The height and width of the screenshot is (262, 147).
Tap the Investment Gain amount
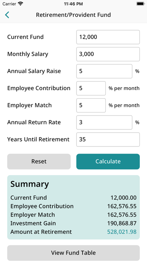(x=122, y=223)
